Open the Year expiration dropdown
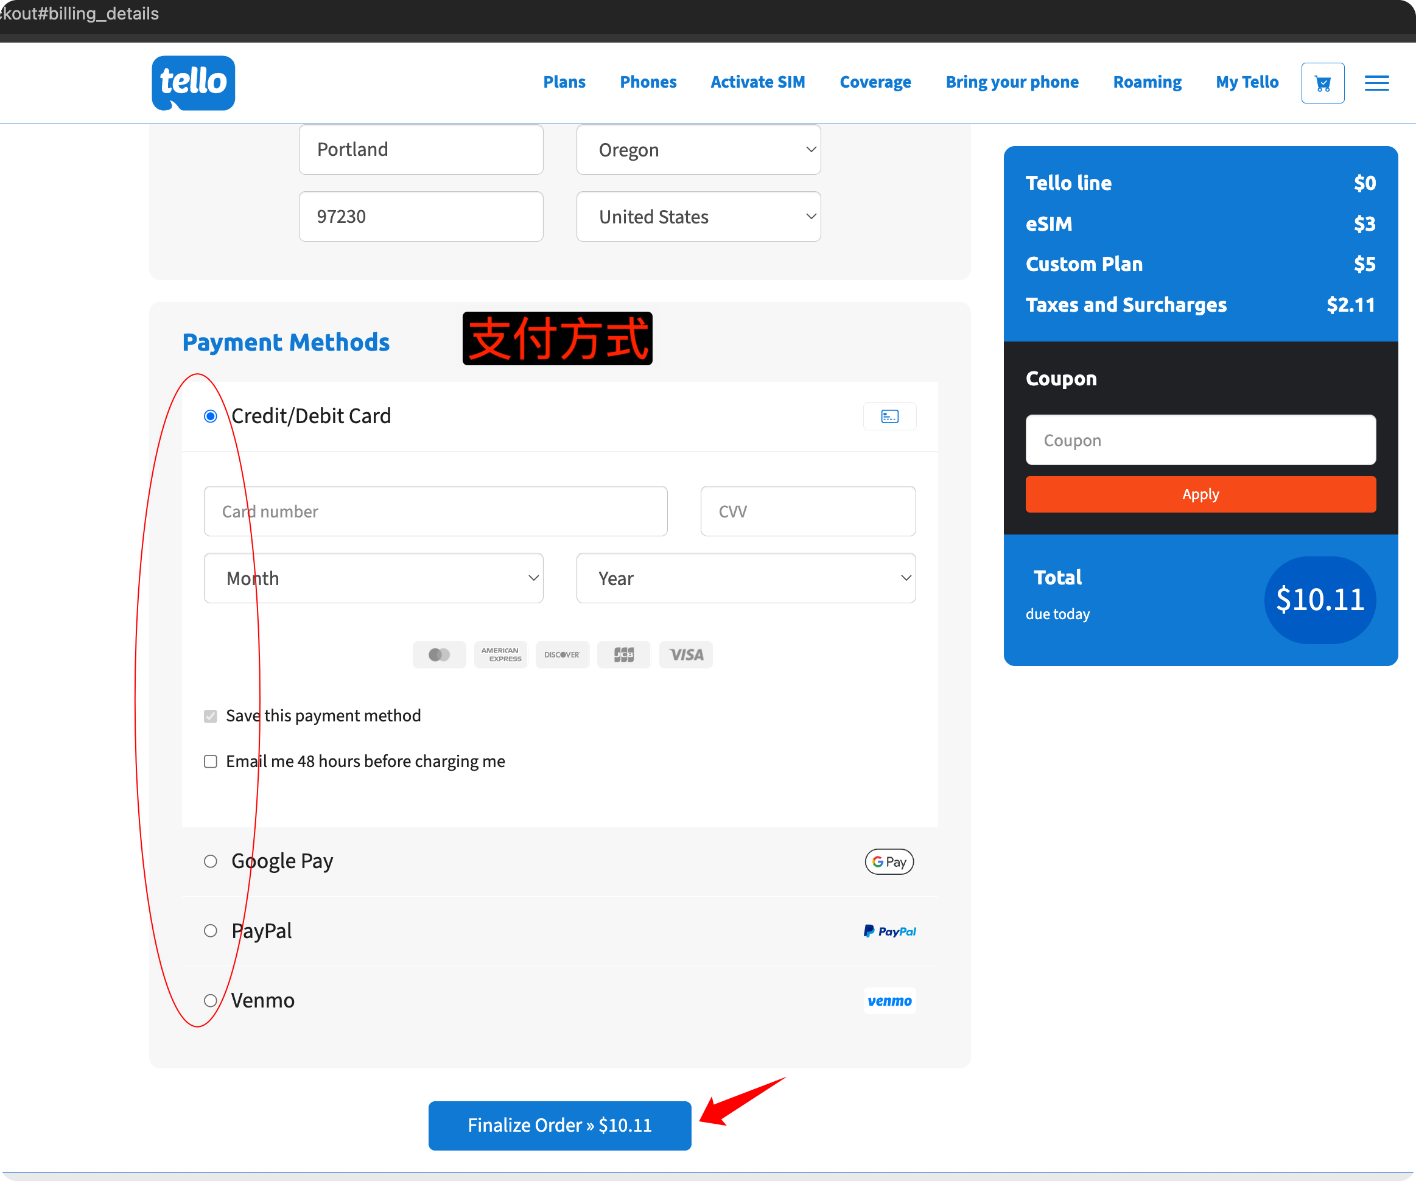 746,578
